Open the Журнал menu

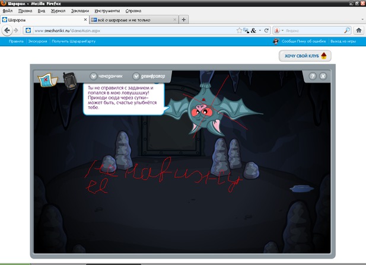(58, 11)
